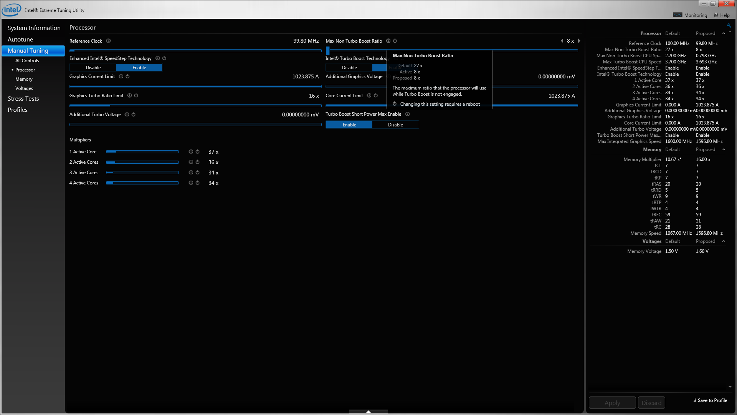Open Stress Tests page
The width and height of the screenshot is (737, 415).
point(23,99)
